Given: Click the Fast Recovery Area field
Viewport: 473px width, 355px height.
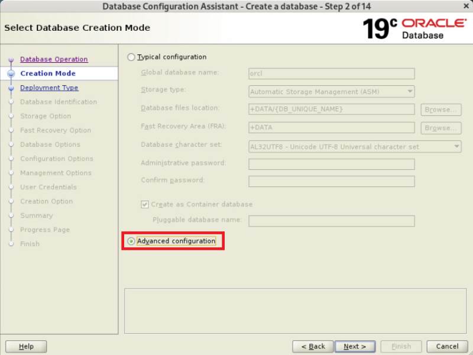Looking at the screenshot, I should (x=332, y=127).
